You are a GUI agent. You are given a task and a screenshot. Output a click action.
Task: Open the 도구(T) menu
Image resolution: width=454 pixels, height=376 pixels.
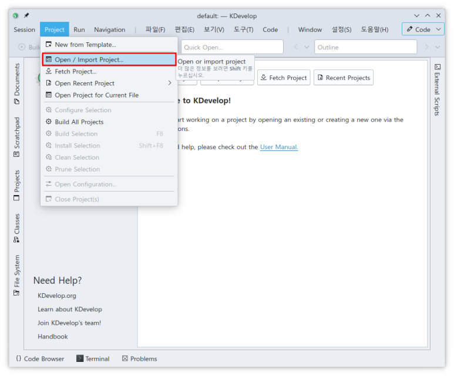[x=243, y=29]
